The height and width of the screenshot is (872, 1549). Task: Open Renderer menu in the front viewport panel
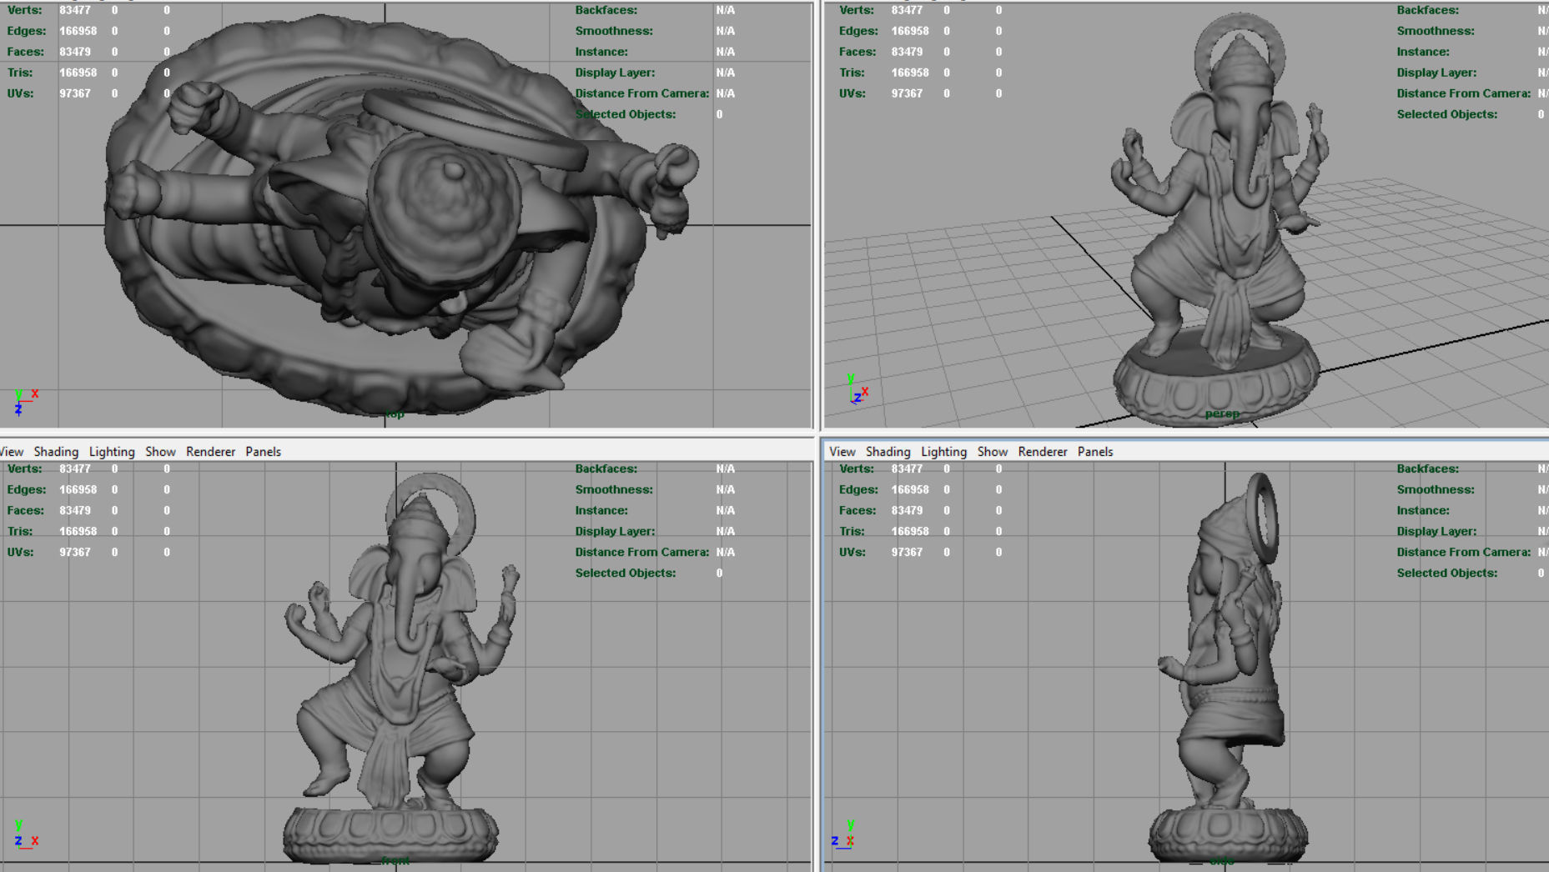tap(210, 451)
